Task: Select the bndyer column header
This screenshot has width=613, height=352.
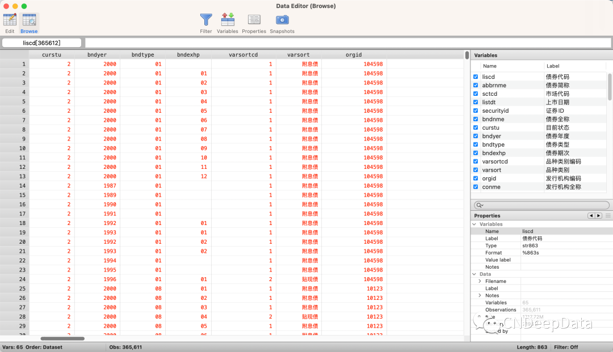Action: [x=97, y=54]
